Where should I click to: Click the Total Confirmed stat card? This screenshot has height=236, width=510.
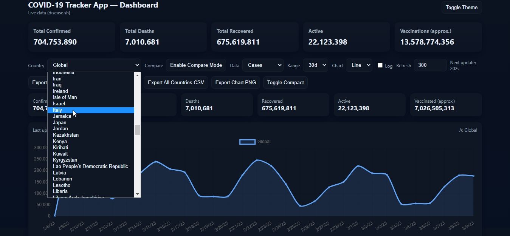coord(71,37)
